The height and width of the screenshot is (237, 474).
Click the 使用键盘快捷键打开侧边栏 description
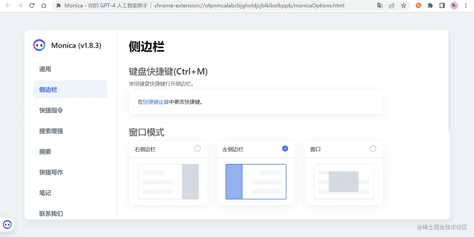pyautogui.click(x=161, y=84)
